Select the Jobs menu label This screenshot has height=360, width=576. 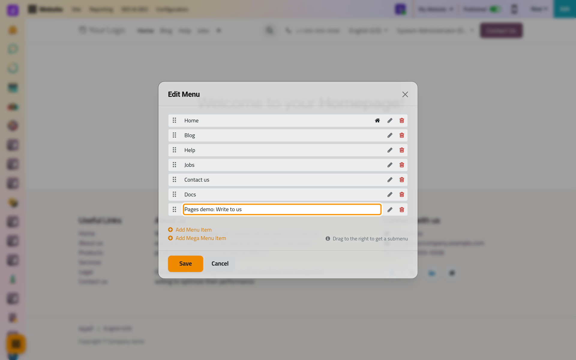189,165
